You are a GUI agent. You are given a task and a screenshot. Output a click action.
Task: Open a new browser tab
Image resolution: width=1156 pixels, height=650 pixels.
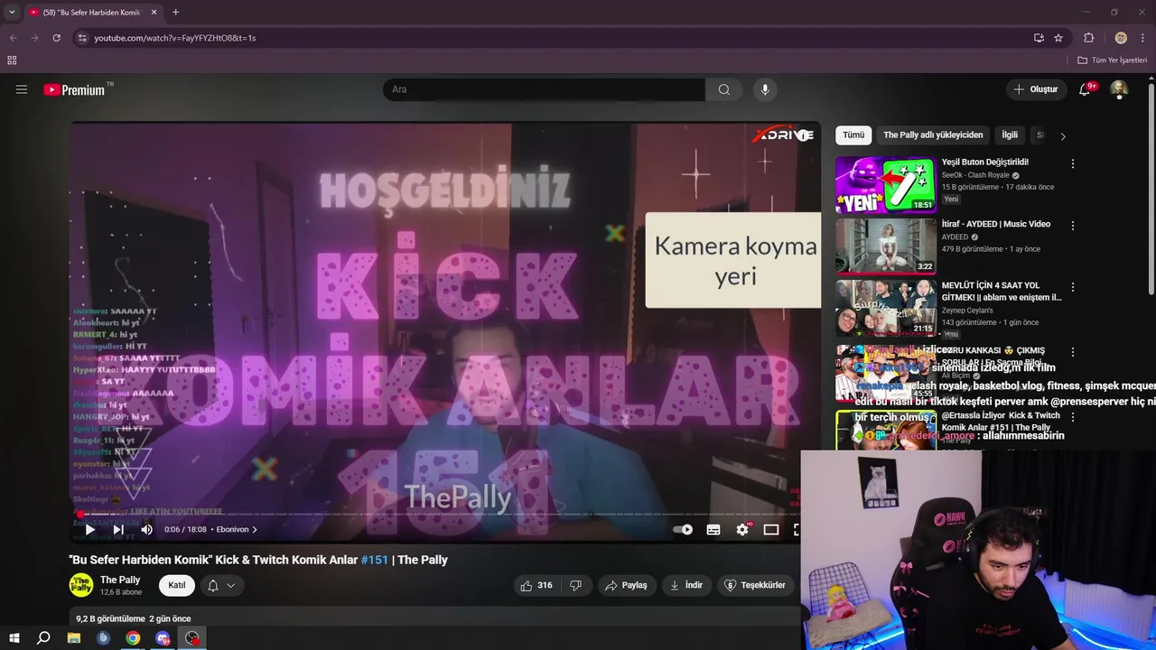175,12
